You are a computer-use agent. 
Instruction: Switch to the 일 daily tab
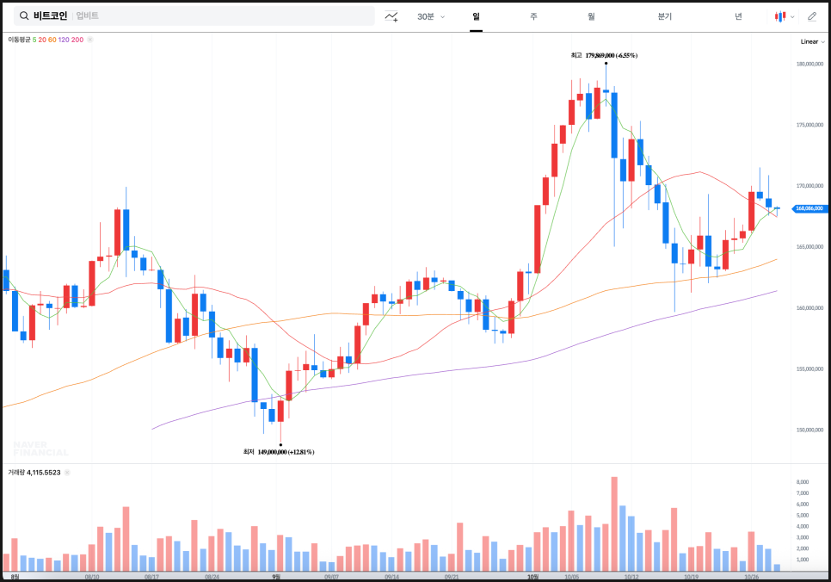[476, 16]
